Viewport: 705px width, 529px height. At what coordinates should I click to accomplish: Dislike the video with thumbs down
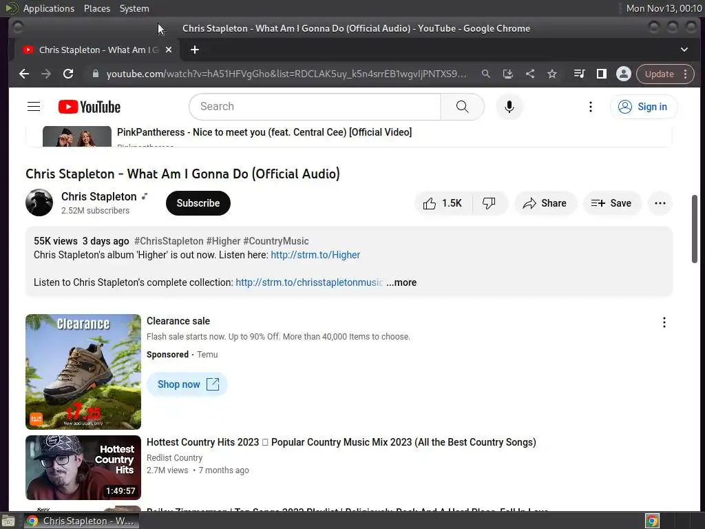click(x=490, y=203)
